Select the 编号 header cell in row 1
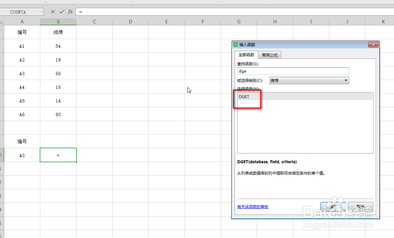The height and width of the screenshot is (238, 394). (22, 32)
